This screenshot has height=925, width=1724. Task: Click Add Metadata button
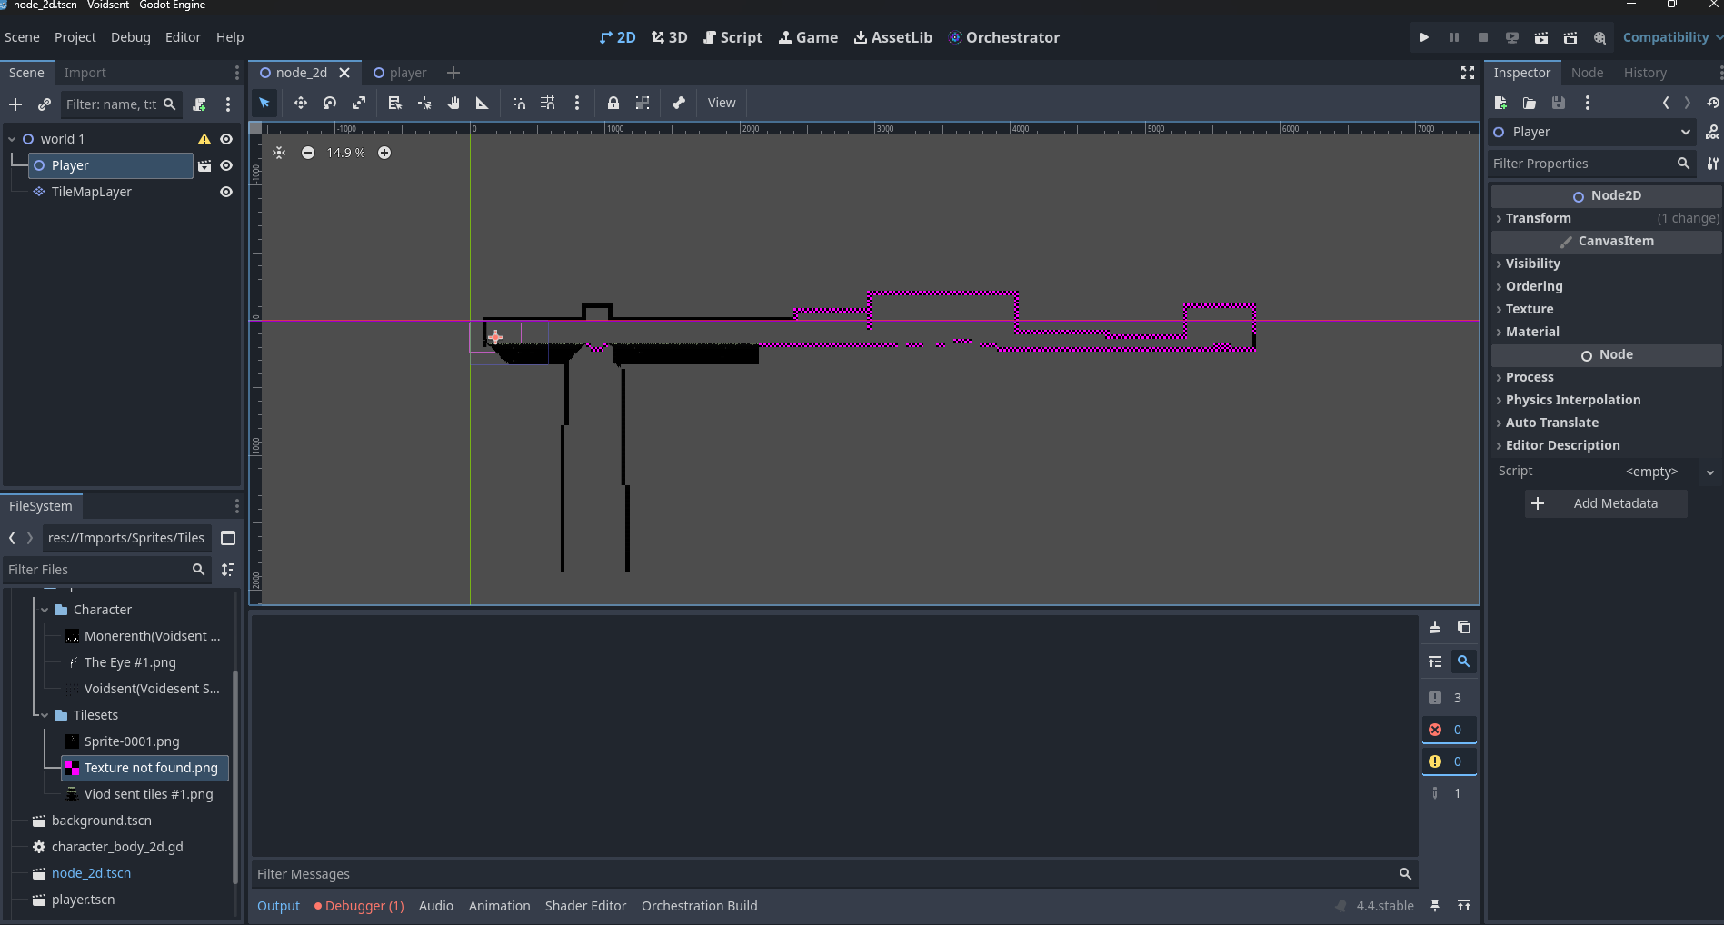[1606, 503]
